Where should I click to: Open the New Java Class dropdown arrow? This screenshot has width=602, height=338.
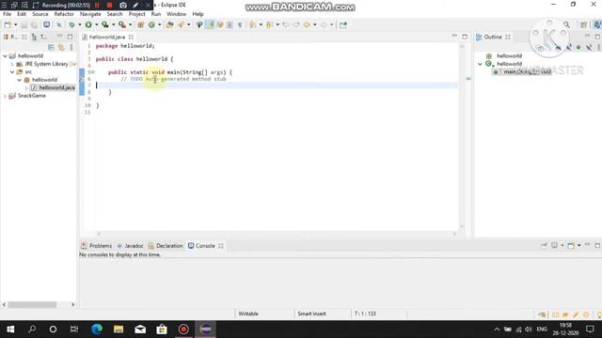(x=159, y=25)
